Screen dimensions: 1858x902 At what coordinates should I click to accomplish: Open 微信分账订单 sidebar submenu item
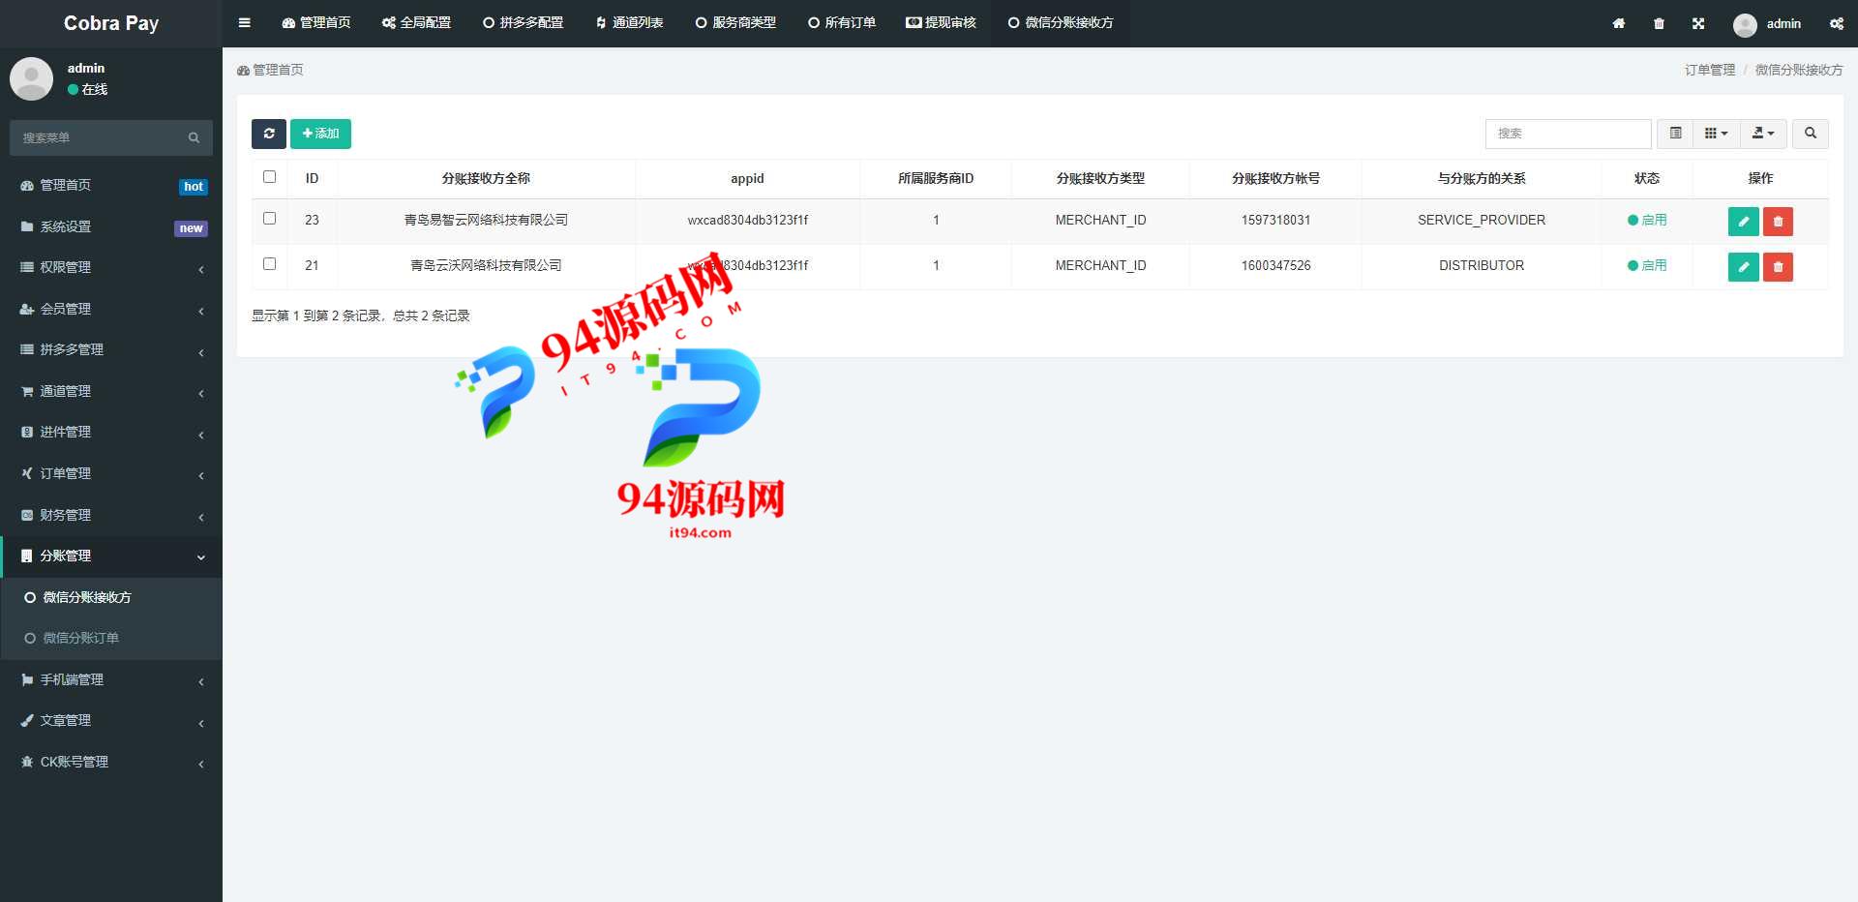click(111, 639)
